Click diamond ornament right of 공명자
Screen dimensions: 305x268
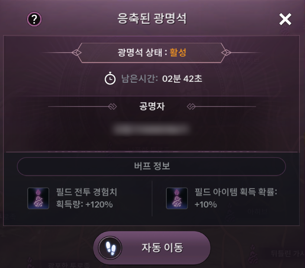[x=191, y=107]
